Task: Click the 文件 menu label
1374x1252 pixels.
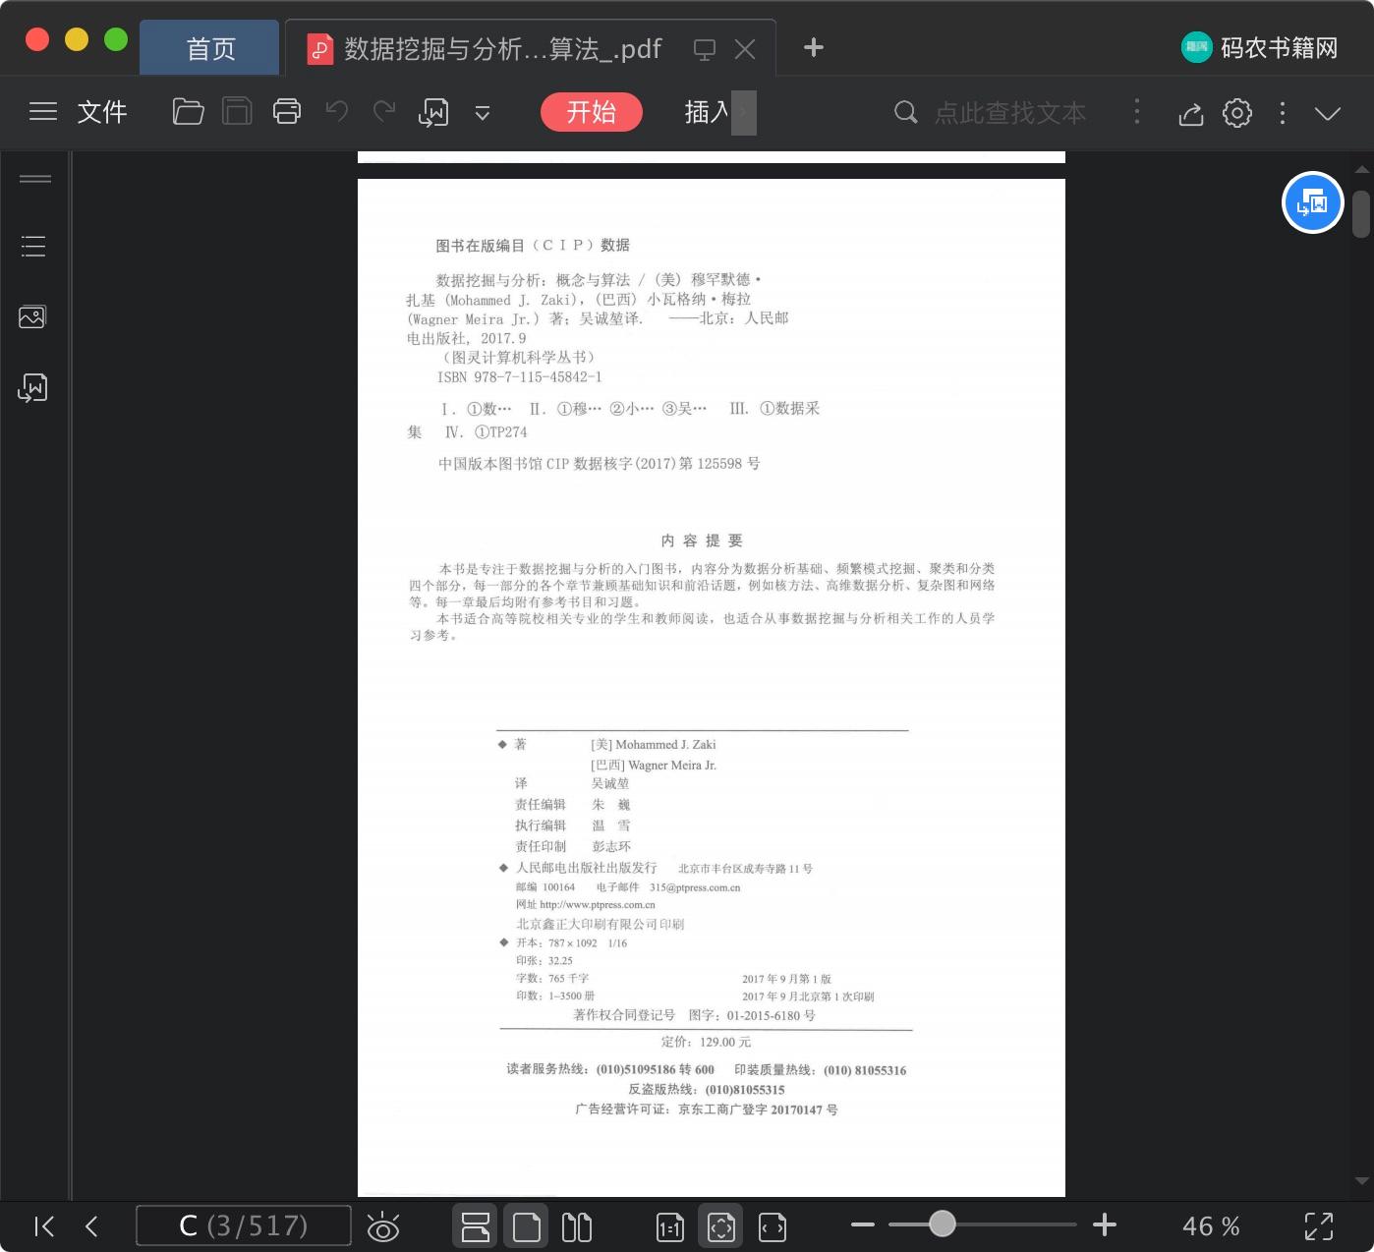Action: [x=102, y=112]
